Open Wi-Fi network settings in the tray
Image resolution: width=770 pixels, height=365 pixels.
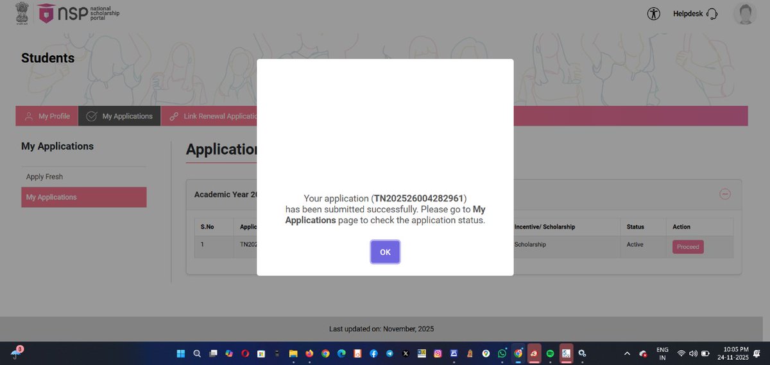[x=681, y=353]
